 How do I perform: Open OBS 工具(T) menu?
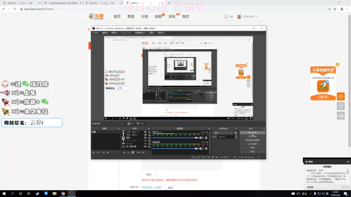click(151, 33)
